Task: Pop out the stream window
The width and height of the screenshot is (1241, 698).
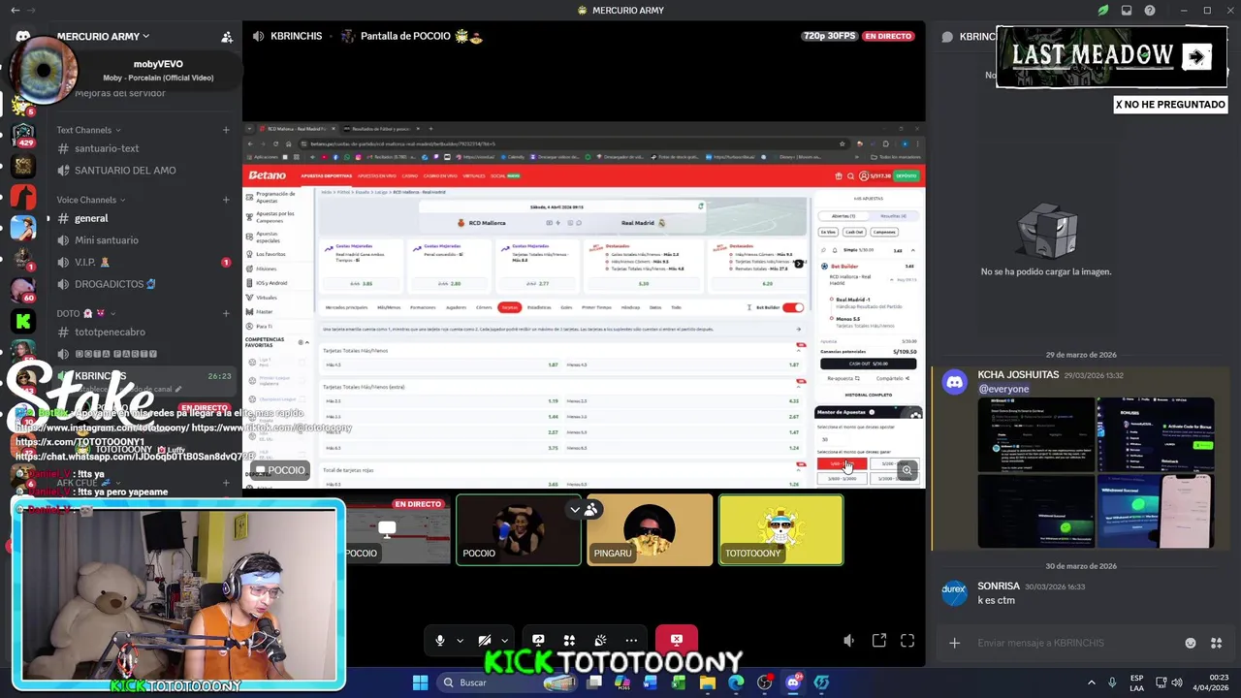Action: (878, 641)
